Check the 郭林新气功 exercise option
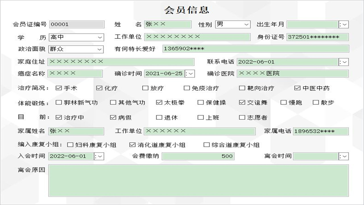Image resolution: width=364 pixels, height=205 pixels. 58,103
